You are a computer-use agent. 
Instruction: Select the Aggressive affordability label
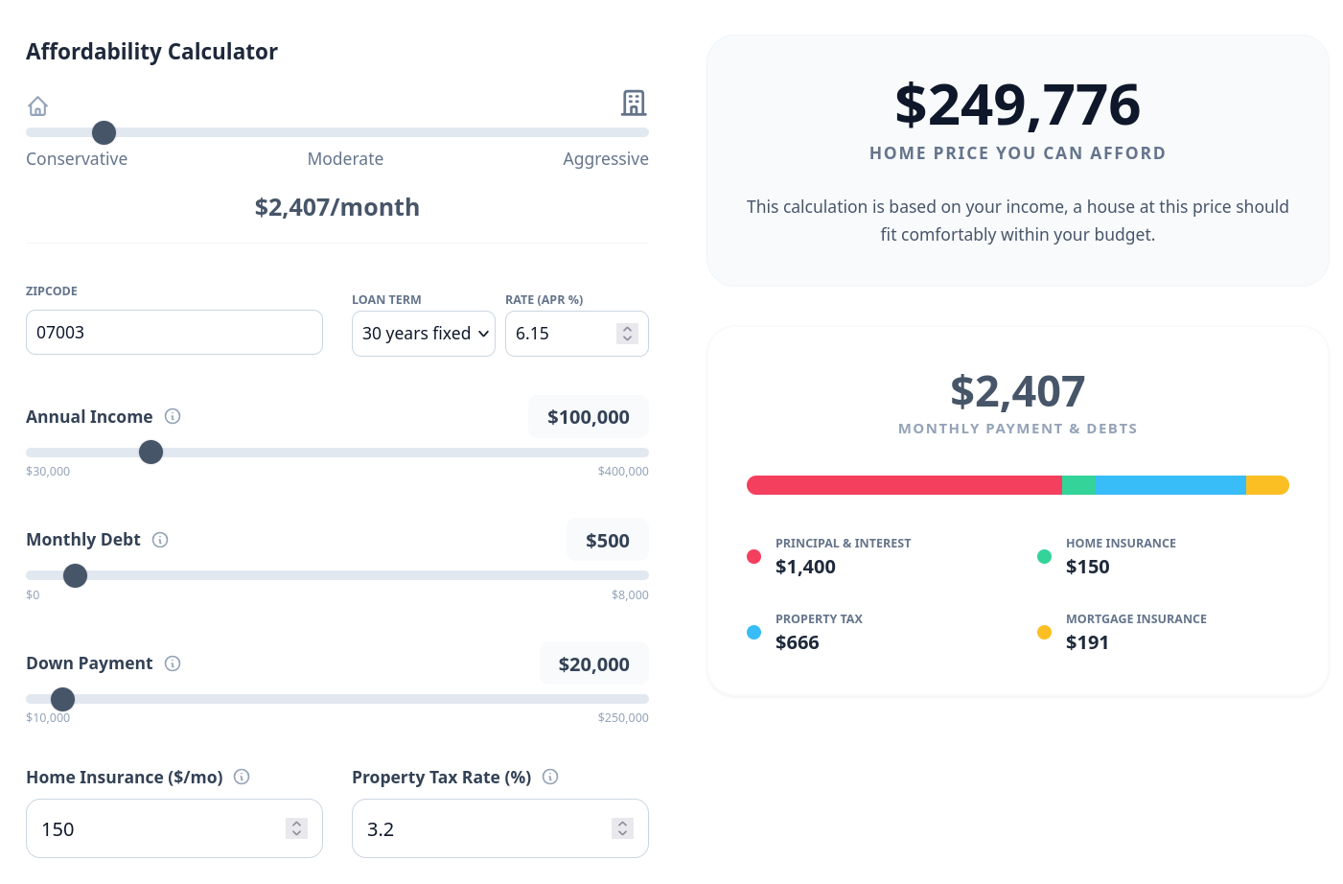(605, 159)
